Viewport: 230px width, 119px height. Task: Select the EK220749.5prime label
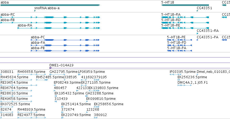pos(76,115)
